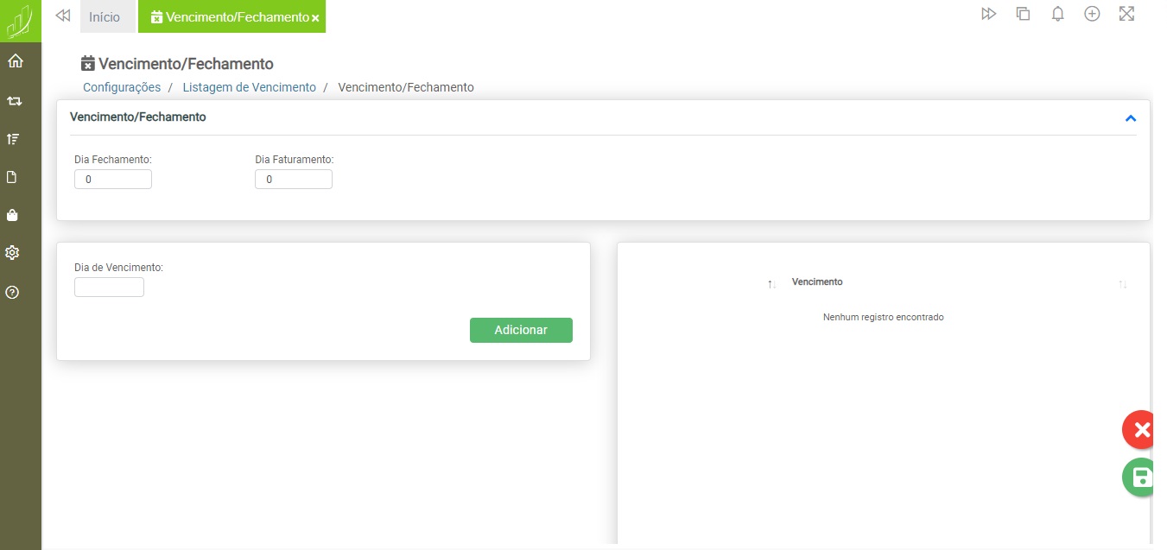The image size is (1167, 550).
Task: Sort by the Vencimento column header
Action: pos(817,282)
